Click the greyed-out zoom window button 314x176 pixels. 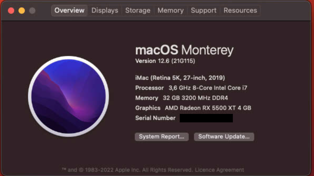[32, 11]
